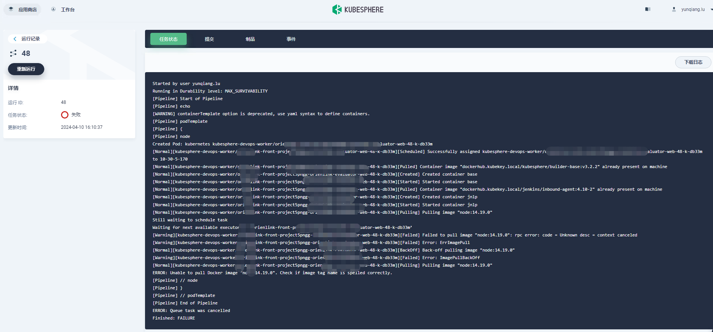The width and height of the screenshot is (713, 332).
Task: Click the 详情 heading
Action: click(13, 88)
